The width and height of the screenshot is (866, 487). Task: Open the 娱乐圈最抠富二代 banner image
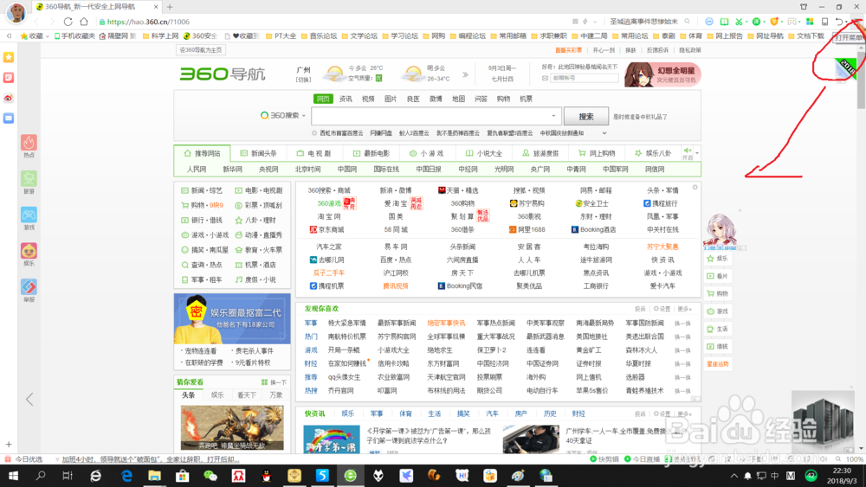coord(232,318)
